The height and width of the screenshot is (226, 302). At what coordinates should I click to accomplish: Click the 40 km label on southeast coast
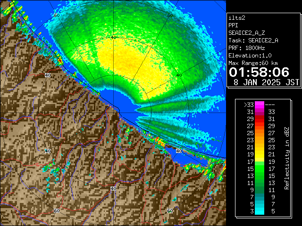tap(179, 151)
